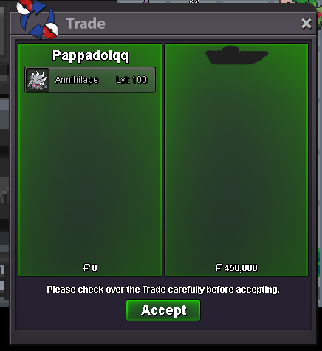This screenshot has width=322, height=351.
Task: Click the Trade window pokeball-arrows icon
Action: pos(38,19)
